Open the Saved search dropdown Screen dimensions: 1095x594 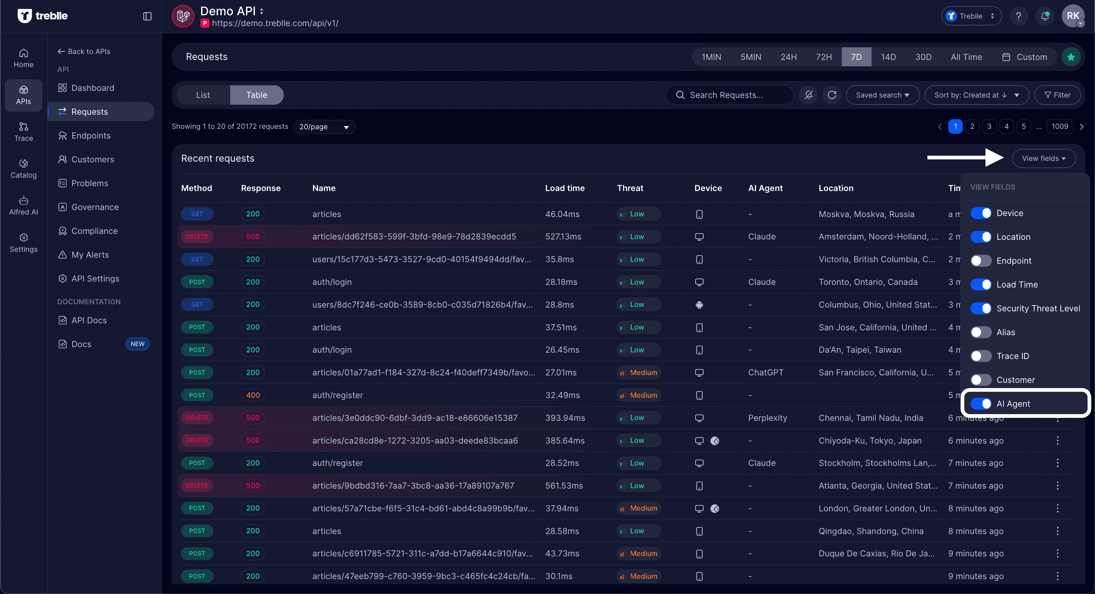pyautogui.click(x=882, y=95)
